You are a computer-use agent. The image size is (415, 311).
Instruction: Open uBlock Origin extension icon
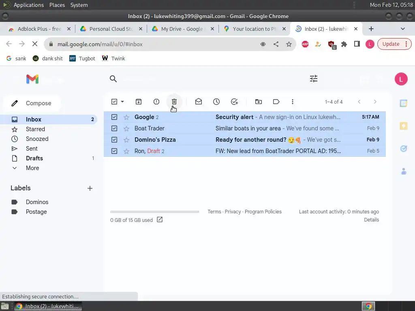[332, 45]
